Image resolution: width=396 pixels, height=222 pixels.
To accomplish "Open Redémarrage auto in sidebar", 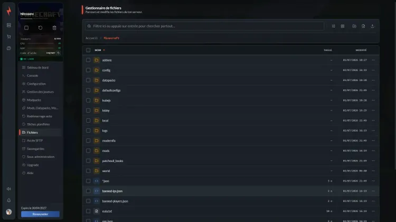I will 41,116.
